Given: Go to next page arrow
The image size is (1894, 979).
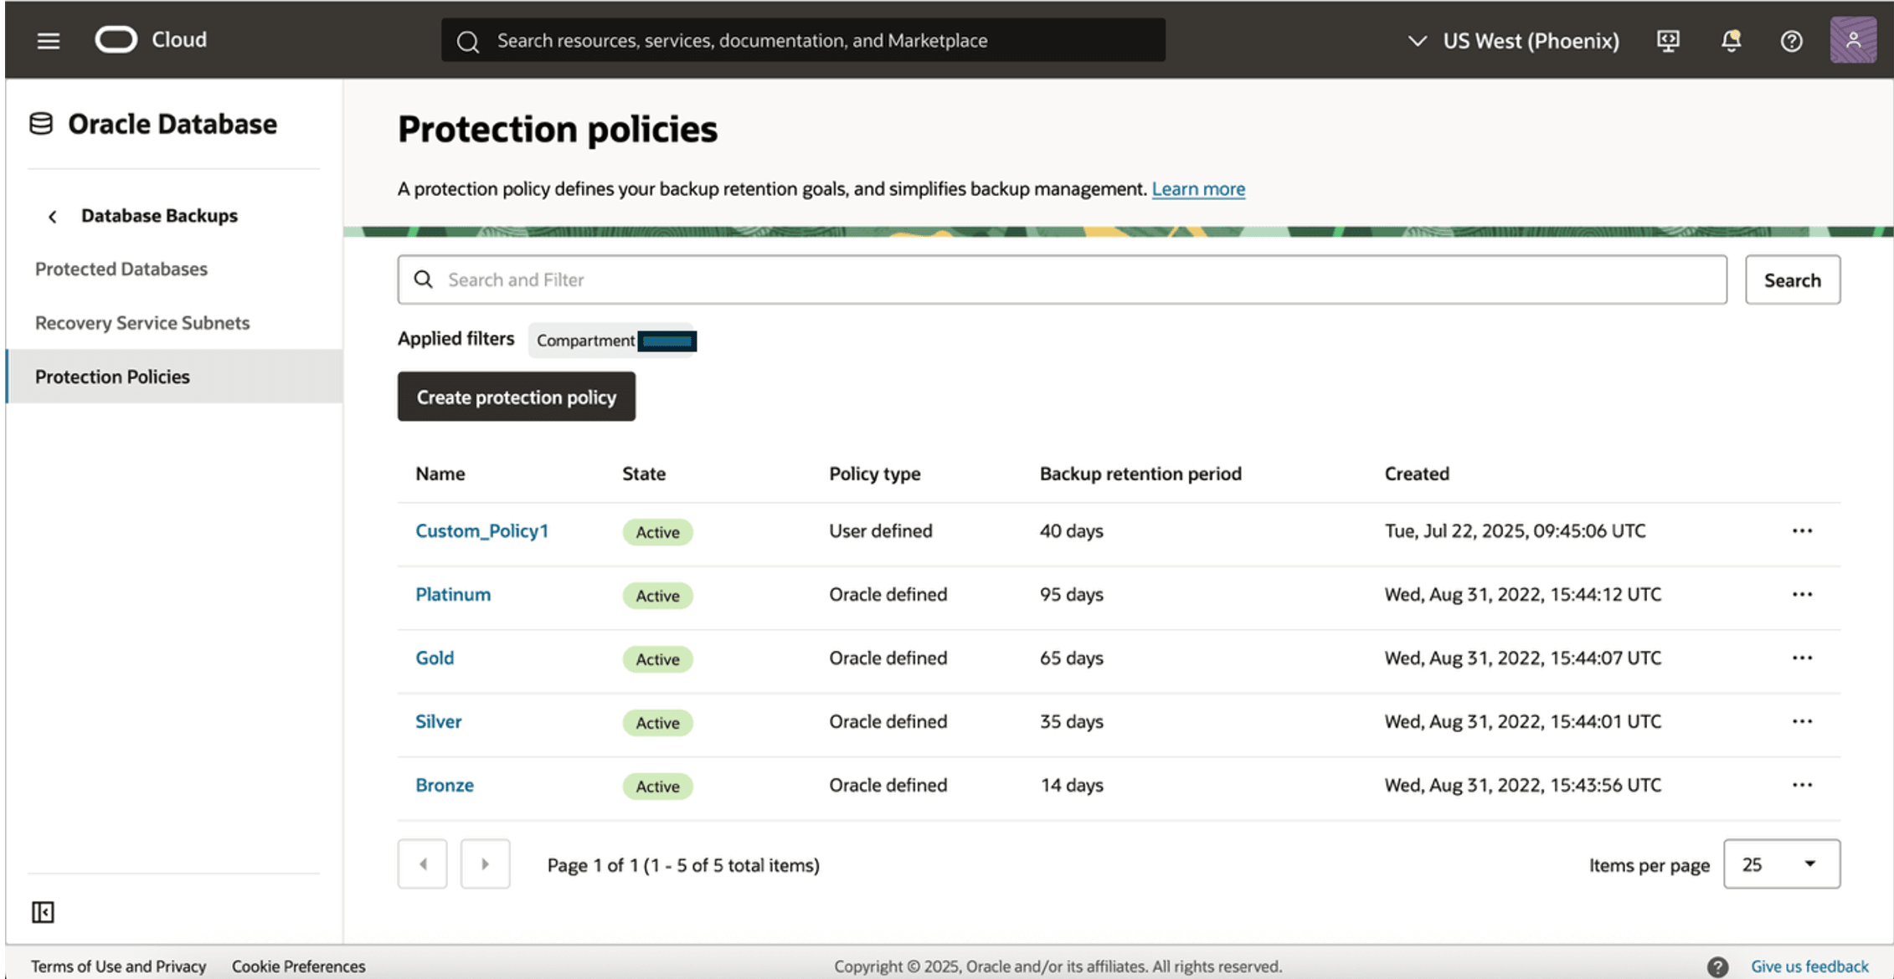Looking at the screenshot, I should [x=485, y=864].
